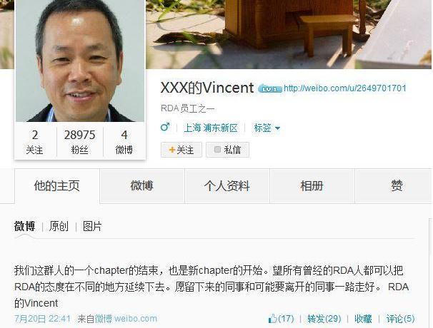Click the level badge beside the username

coord(270,88)
